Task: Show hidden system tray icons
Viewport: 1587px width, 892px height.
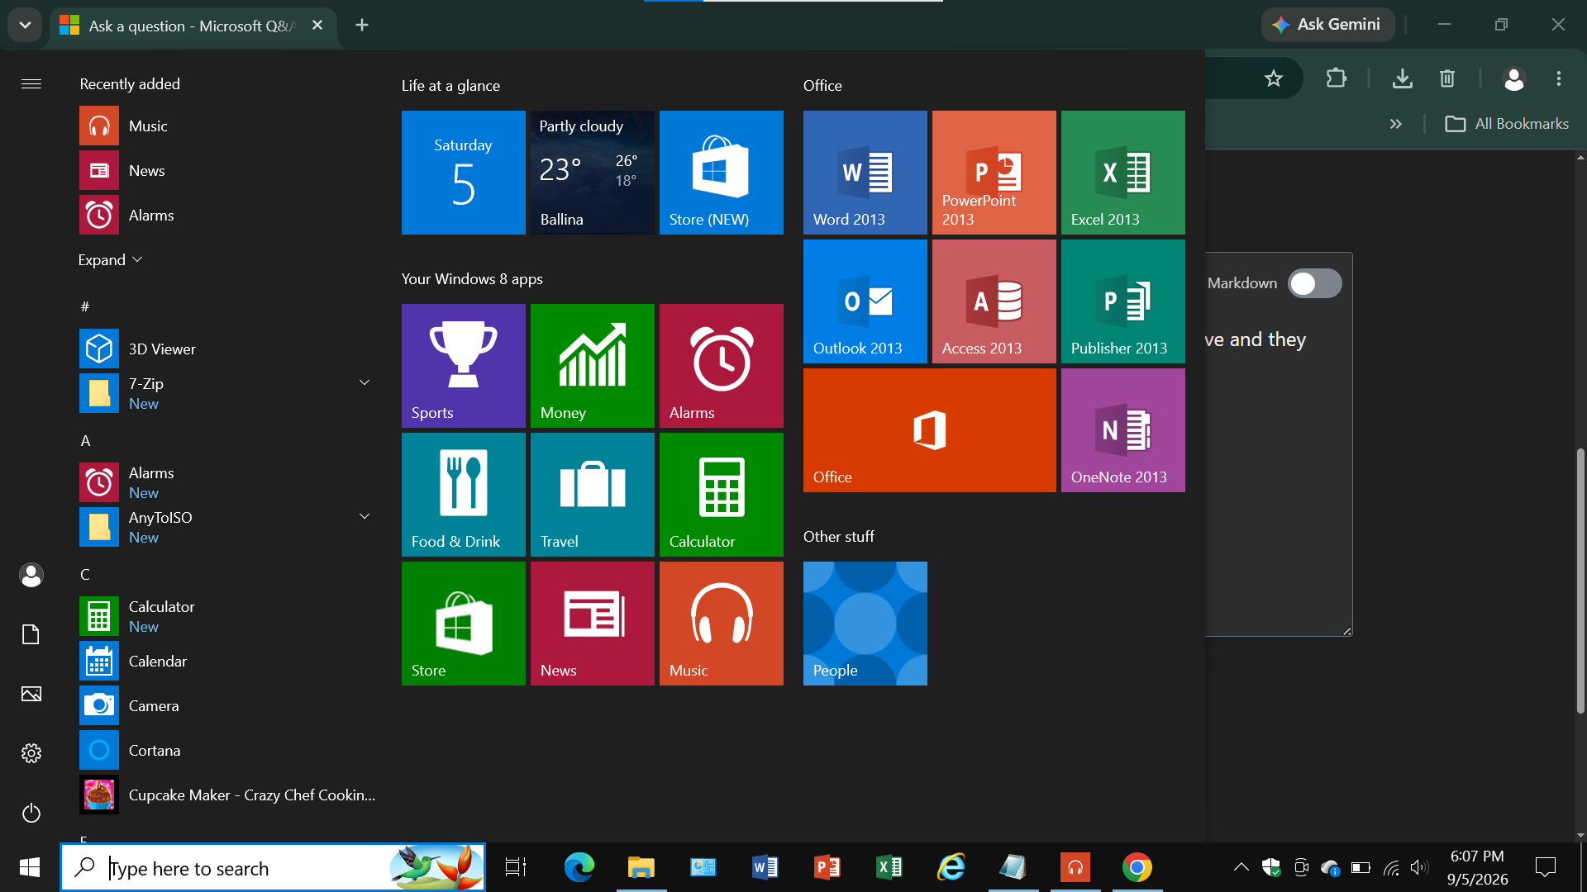Action: pos(1241,866)
